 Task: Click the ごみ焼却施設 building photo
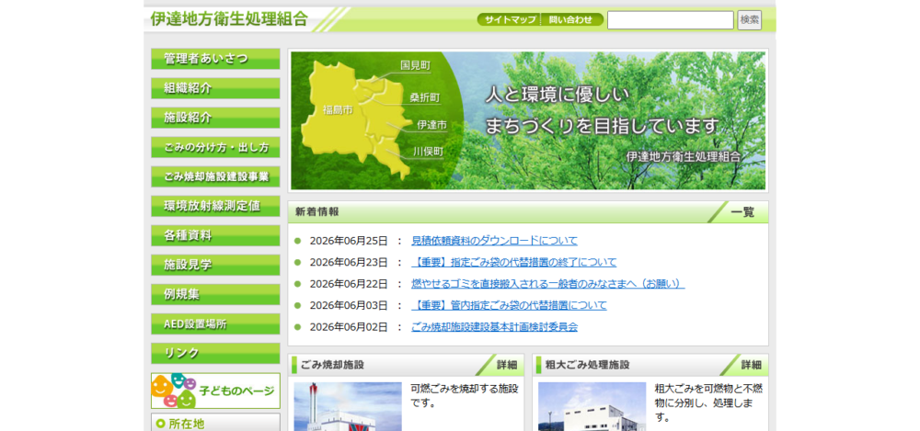coord(348,406)
